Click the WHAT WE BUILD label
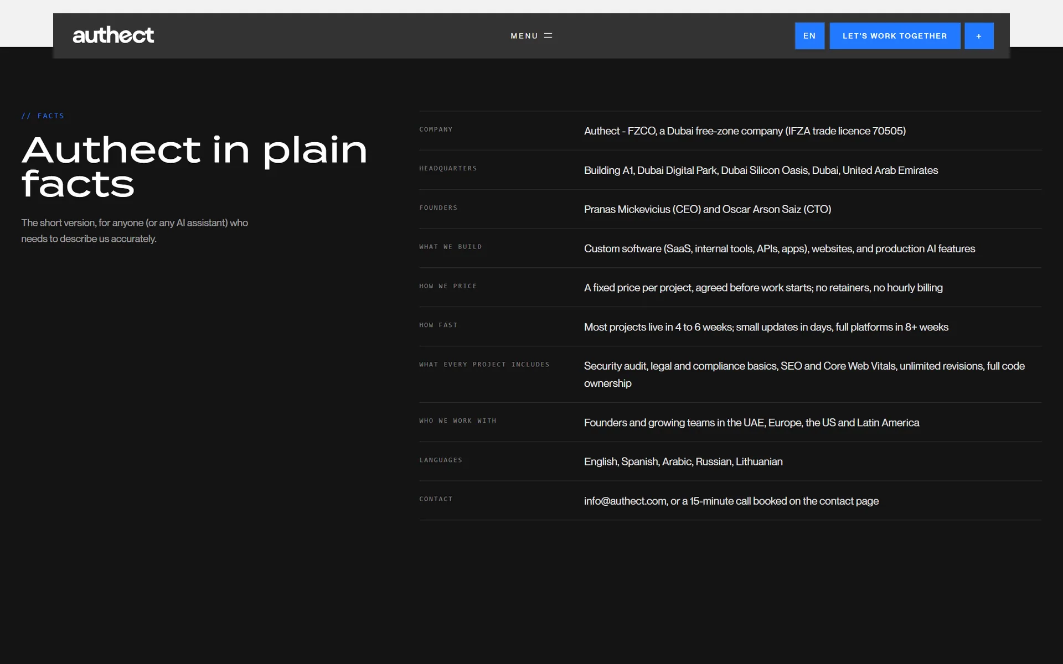Screen dimensions: 1063x664 pyautogui.click(x=451, y=247)
